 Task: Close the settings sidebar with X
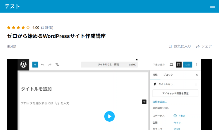(197, 75)
